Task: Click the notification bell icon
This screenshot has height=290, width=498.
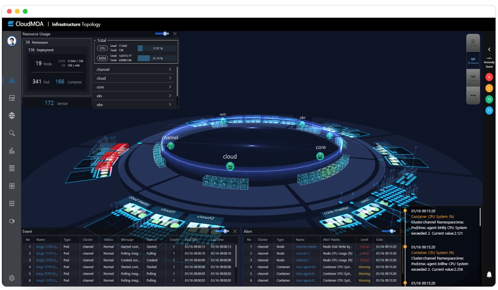Action: [x=489, y=275]
